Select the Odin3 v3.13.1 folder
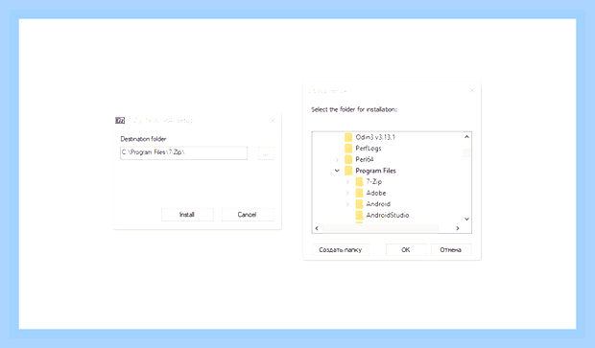 [x=375, y=137]
